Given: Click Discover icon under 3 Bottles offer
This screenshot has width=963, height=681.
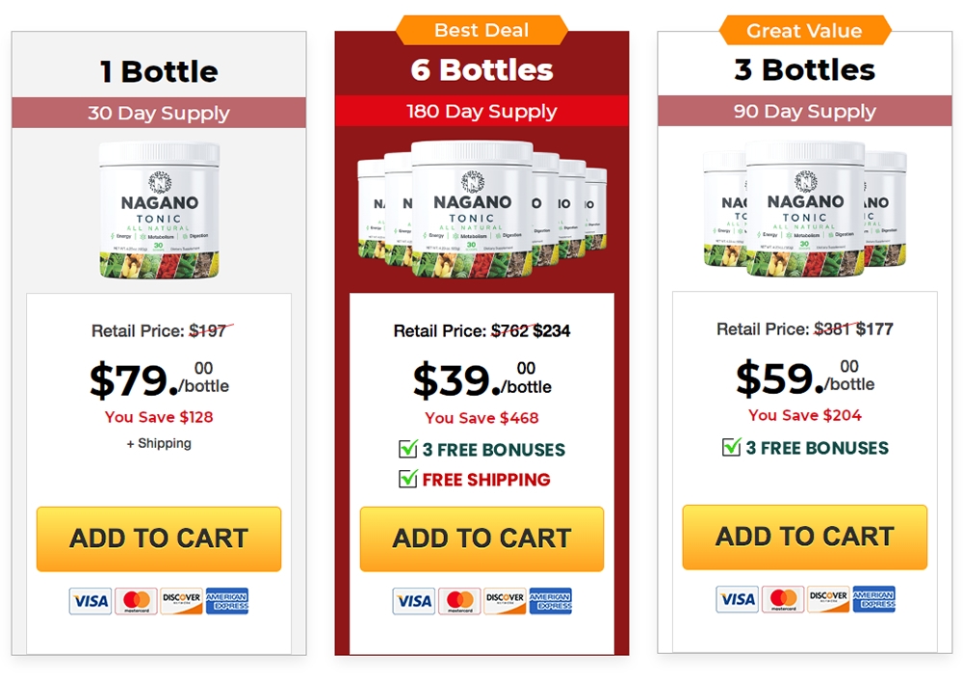Looking at the screenshot, I should 828,599.
